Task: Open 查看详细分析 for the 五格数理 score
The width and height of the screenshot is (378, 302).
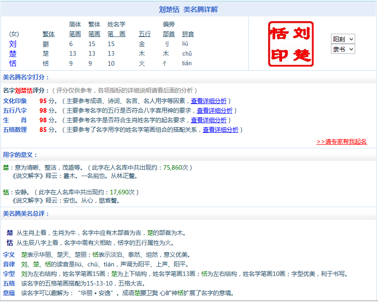Action: pos(220,130)
